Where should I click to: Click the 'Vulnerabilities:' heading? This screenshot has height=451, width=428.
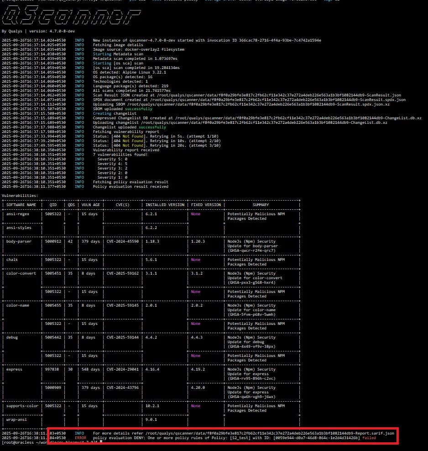tap(20, 196)
